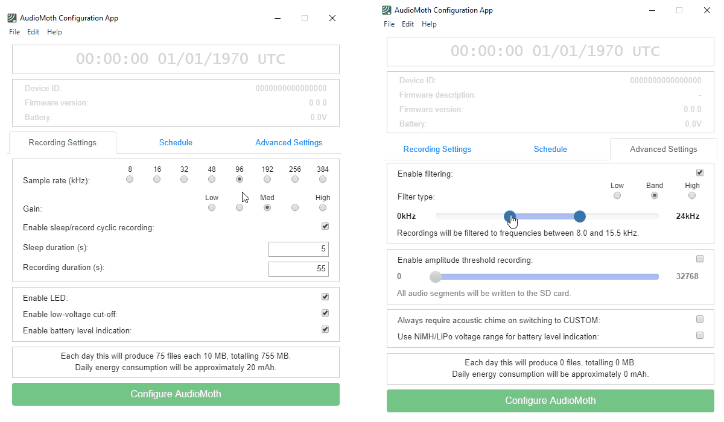The height and width of the screenshot is (422, 724).
Task: Toggle sleep/record cyclic recording checkbox
Action: point(325,226)
